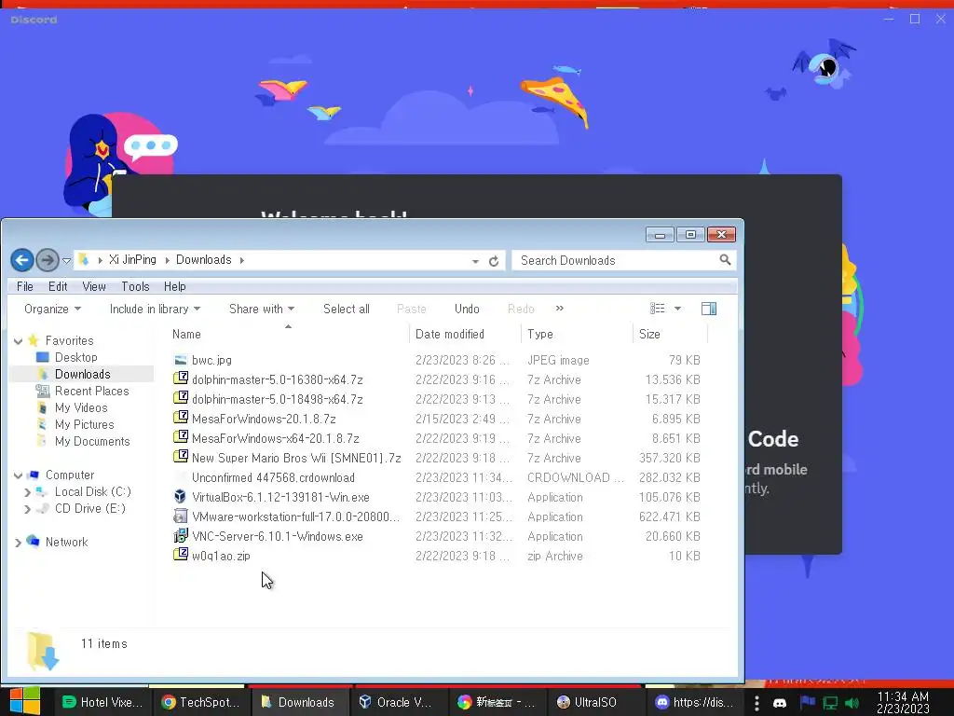Open My Pictures in sidebar
954x716 pixels.
[84, 424]
